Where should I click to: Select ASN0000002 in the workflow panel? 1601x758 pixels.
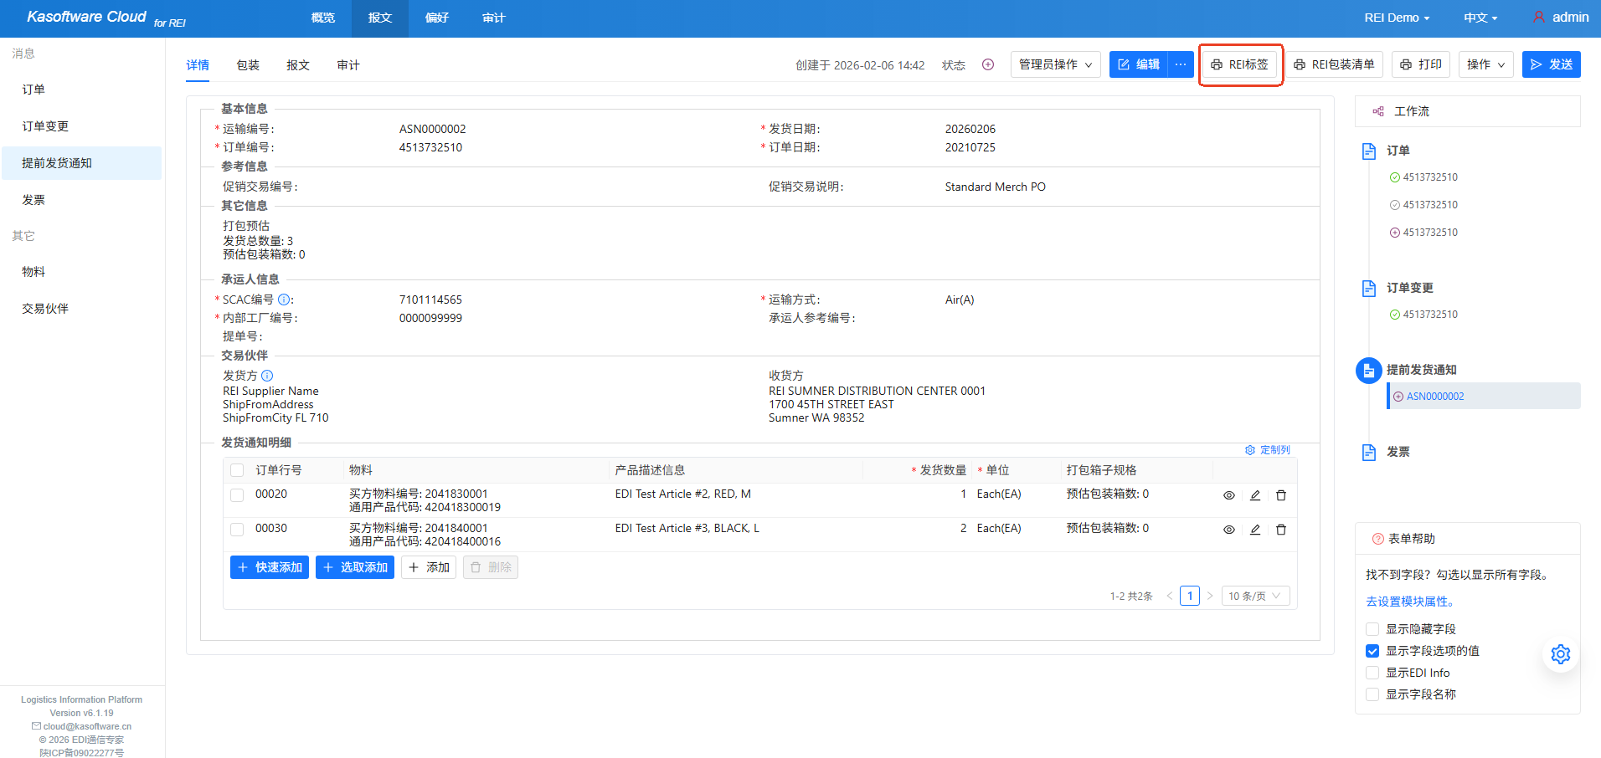point(1434,397)
